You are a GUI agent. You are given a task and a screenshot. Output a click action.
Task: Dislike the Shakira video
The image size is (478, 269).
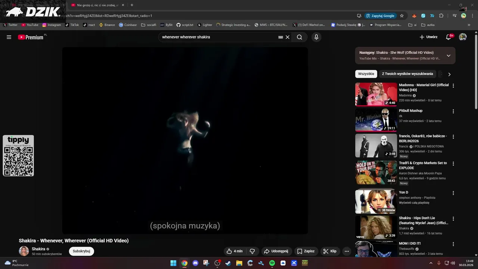tap(252, 251)
